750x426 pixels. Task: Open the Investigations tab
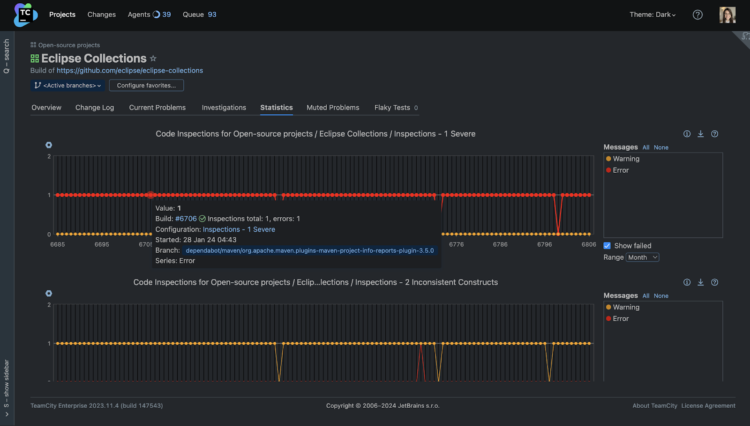coord(224,108)
